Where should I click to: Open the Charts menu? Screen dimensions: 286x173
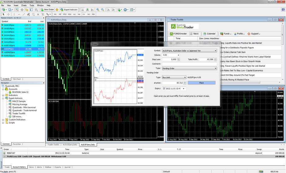tap(24, 6)
